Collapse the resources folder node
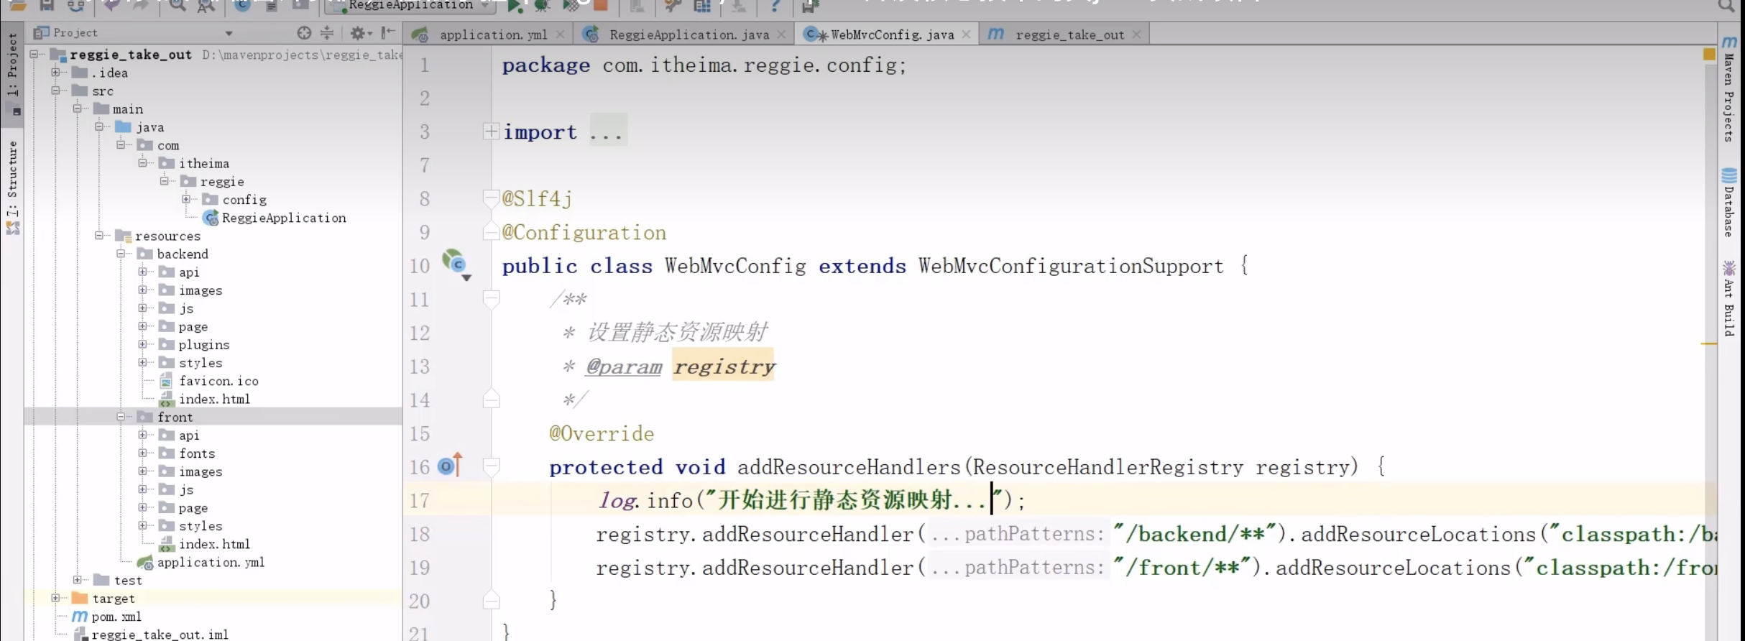The height and width of the screenshot is (641, 1745). click(99, 235)
